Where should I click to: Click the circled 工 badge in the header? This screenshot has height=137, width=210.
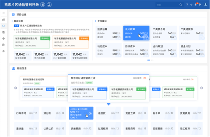pyautogui.click(x=49, y=5)
